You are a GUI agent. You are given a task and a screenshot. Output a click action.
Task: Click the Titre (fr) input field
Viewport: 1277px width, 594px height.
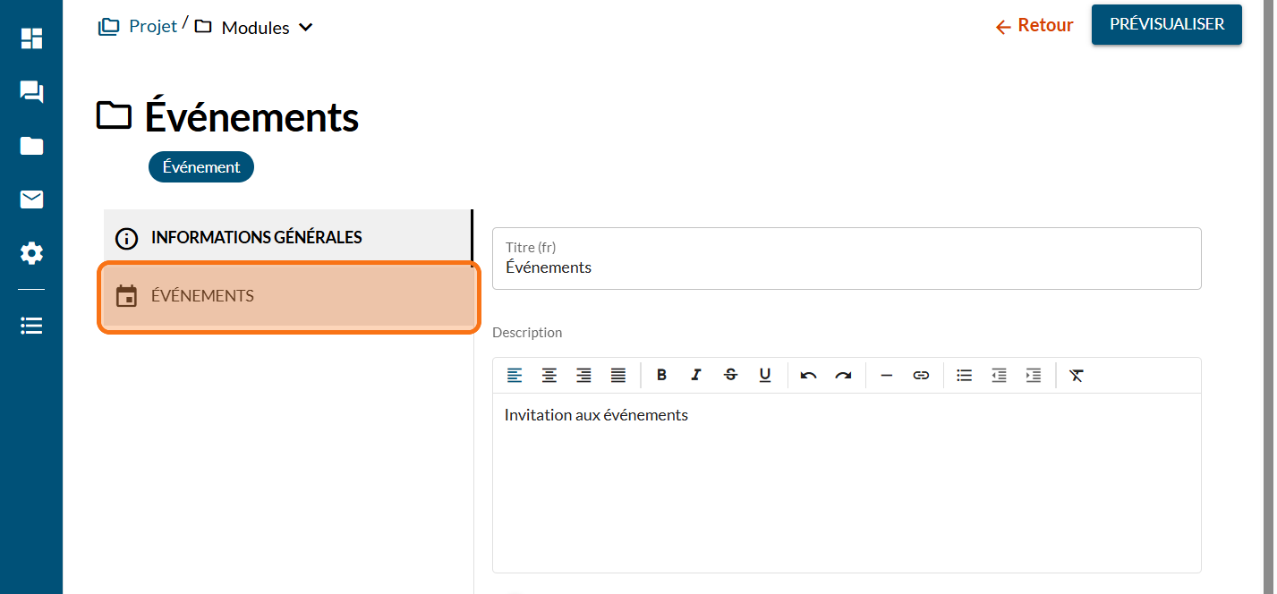(x=846, y=267)
